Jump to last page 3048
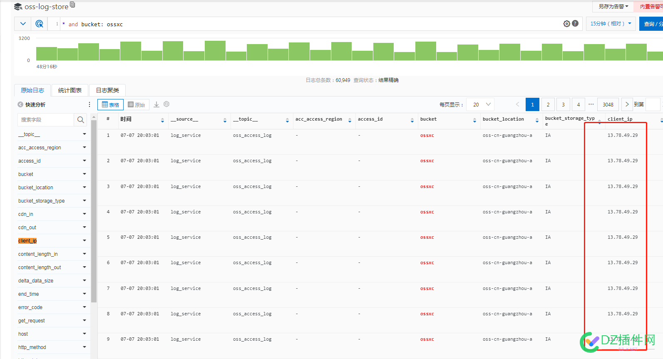 pos(608,104)
